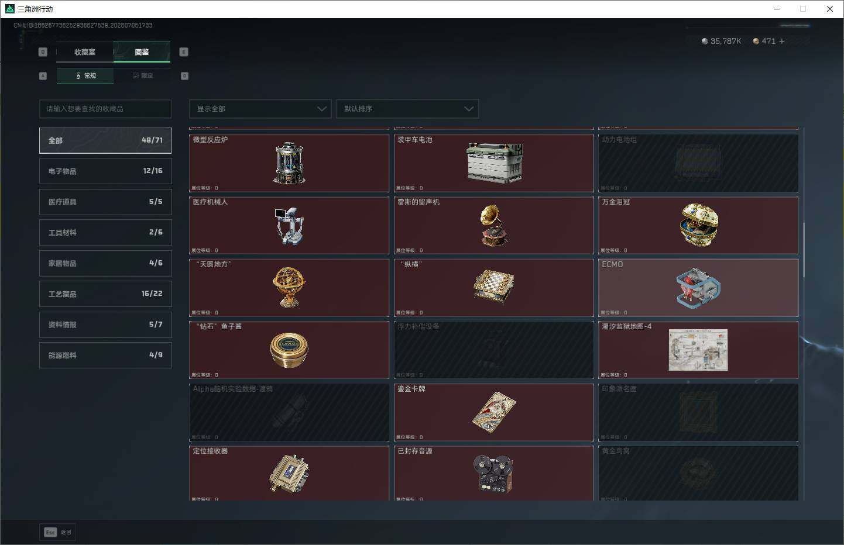The image size is (844, 545).
Task: Open the "钻石" 鱼子酱 caviar tin
Action: pyautogui.click(x=289, y=350)
